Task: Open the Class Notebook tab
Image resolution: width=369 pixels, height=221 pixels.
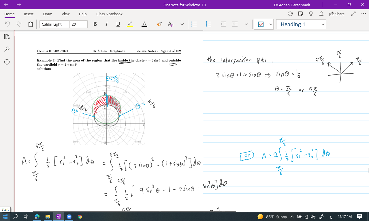Action: [x=109, y=14]
